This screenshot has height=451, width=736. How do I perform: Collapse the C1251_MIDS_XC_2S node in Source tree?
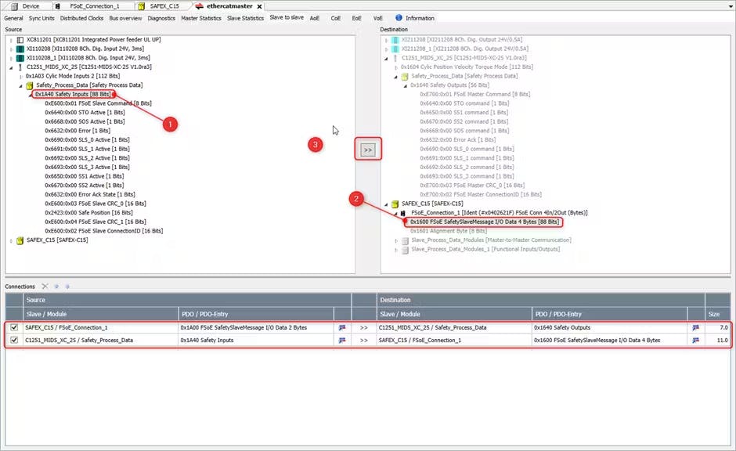(11, 67)
